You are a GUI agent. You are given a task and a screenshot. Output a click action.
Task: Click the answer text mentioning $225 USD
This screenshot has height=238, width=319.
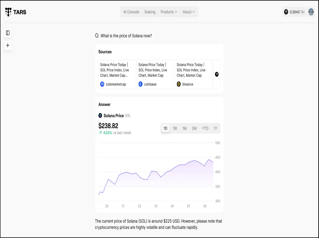158,224
